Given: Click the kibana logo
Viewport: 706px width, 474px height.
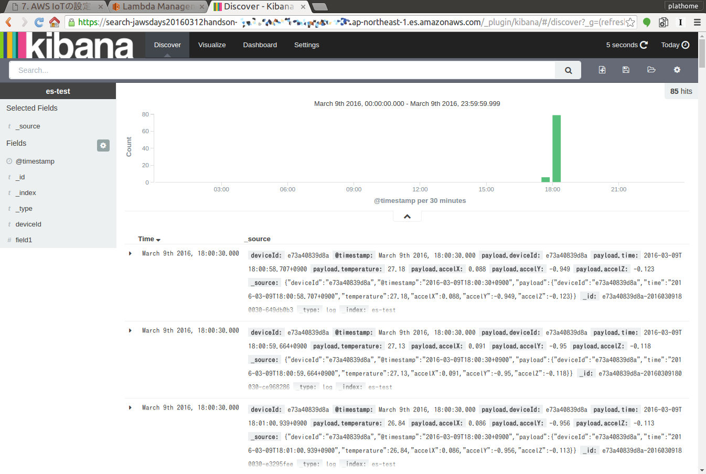Looking at the screenshot, I should click(67, 45).
